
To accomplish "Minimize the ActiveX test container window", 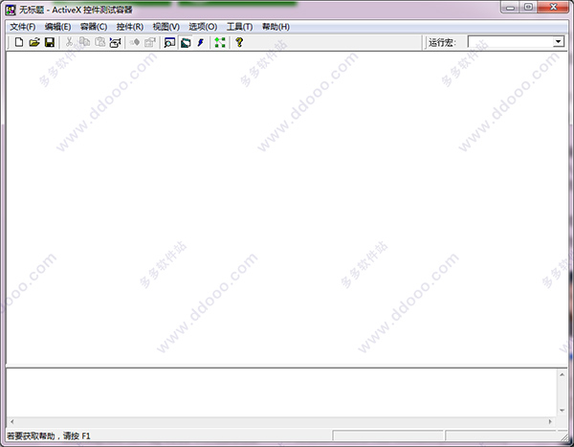I will point(510,8).
